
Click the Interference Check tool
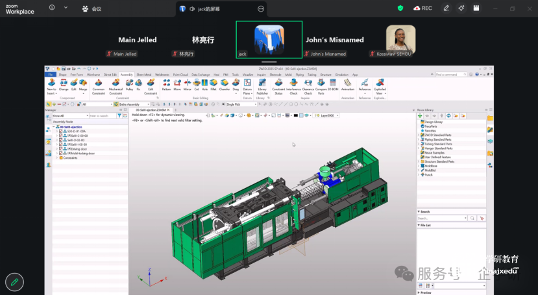click(293, 86)
